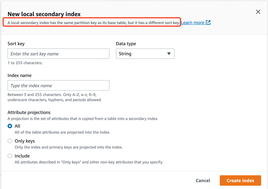This screenshot has height=189, width=268.
Task: Click the Sort key field label
Action: 16,44
